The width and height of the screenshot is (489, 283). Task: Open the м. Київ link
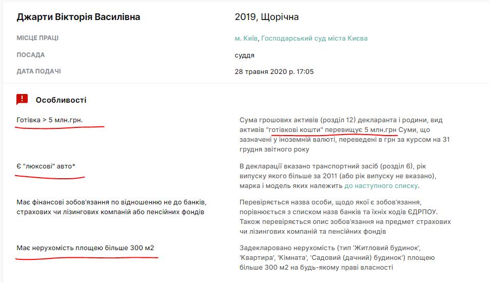tap(246, 38)
